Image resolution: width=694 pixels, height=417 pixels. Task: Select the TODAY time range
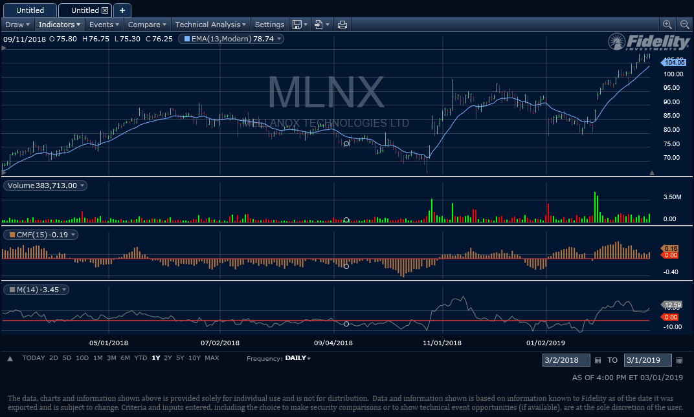(x=34, y=358)
